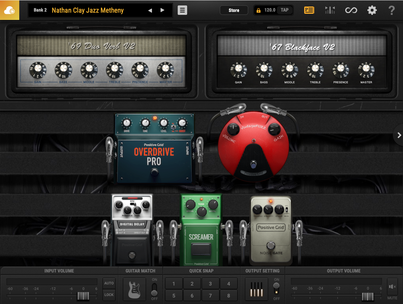Open the Store
The width and height of the screenshot is (403, 304).
(x=234, y=10)
